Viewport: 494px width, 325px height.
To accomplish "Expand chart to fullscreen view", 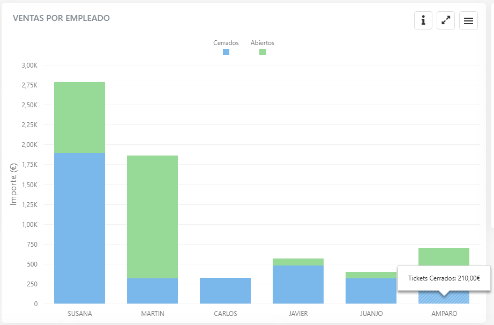I will tap(446, 20).
